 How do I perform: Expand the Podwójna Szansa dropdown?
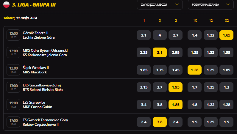tap(211, 5)
